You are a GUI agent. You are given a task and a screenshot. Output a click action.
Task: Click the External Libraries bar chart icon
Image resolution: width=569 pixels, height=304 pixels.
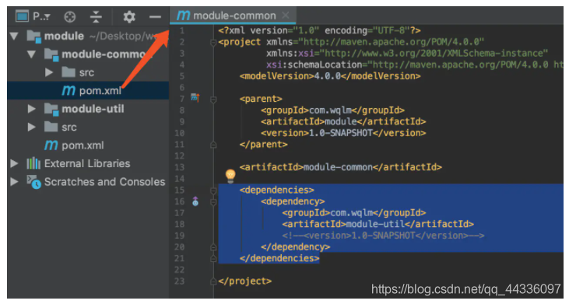[33, 163]
